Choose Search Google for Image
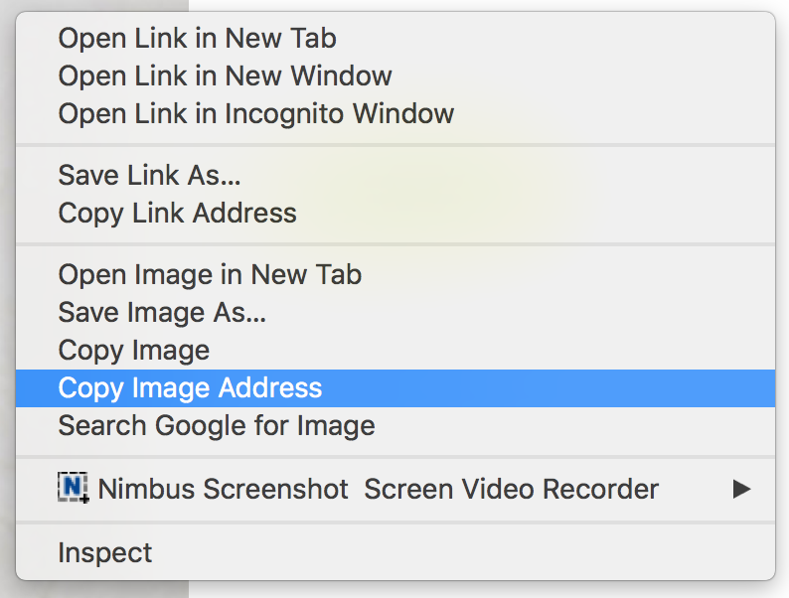 click(x=395, y=426)
